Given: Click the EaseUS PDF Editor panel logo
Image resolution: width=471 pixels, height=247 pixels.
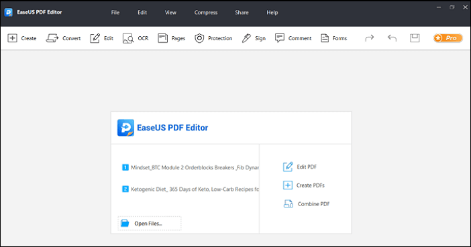Looking at the screenshot, I should 125,128.
